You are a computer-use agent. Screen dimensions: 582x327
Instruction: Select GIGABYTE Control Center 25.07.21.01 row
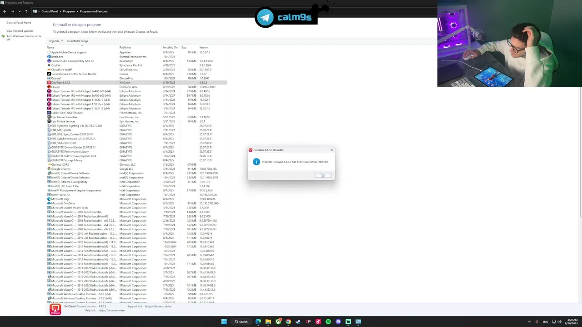coord(137,147)
